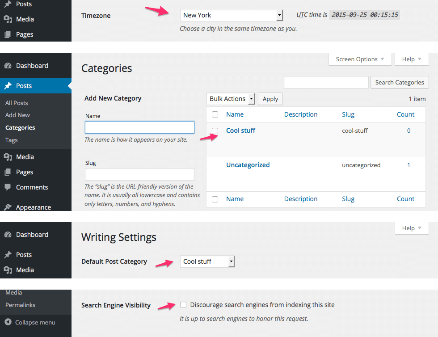Enable Discourage search engines from indexing checkbox
Image resolution: width=438 pixels, height=337 pixels.
(183, 305)
